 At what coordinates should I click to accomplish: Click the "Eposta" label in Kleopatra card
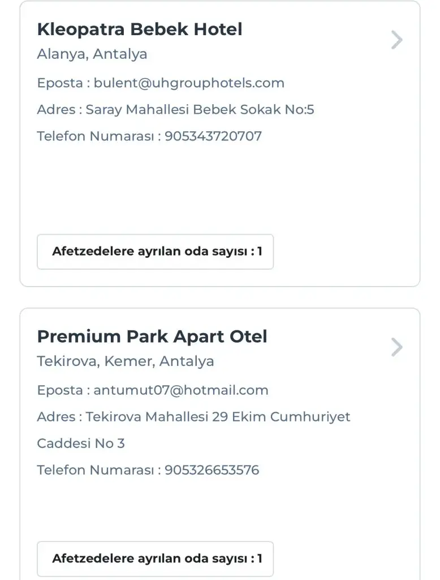point(59,83)
